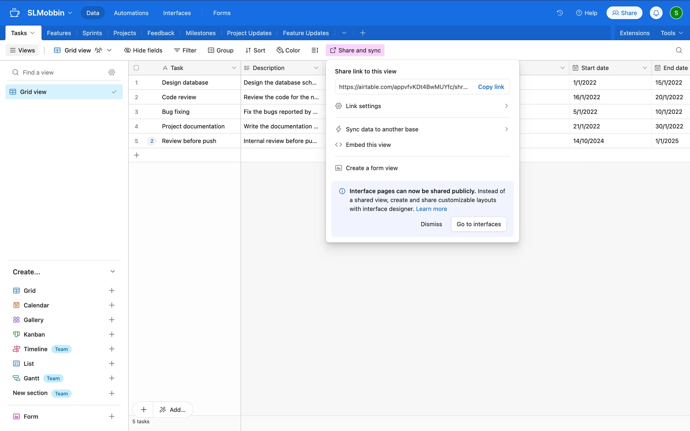The image size is (690, 431).
Task: Collapse the Create section chevron
Action: pyautogui.click(x=112, y=272)
